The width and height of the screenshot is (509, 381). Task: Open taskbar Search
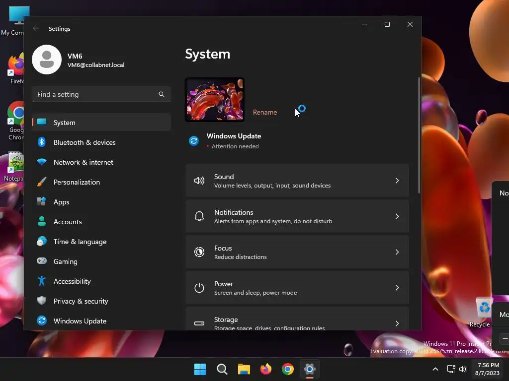(x=222, y=369)
